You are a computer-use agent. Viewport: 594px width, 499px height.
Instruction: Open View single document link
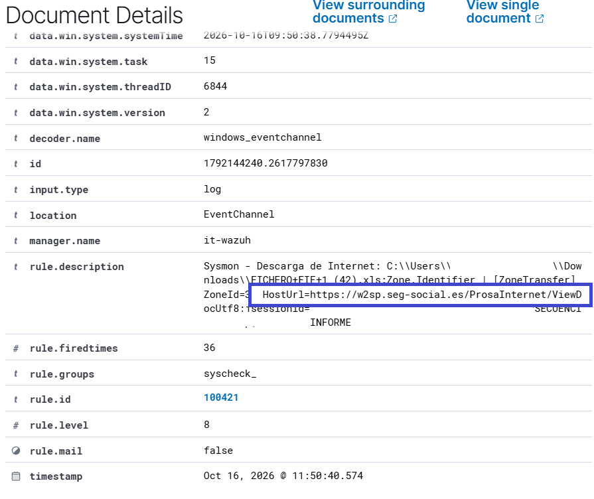click(505, 12)
